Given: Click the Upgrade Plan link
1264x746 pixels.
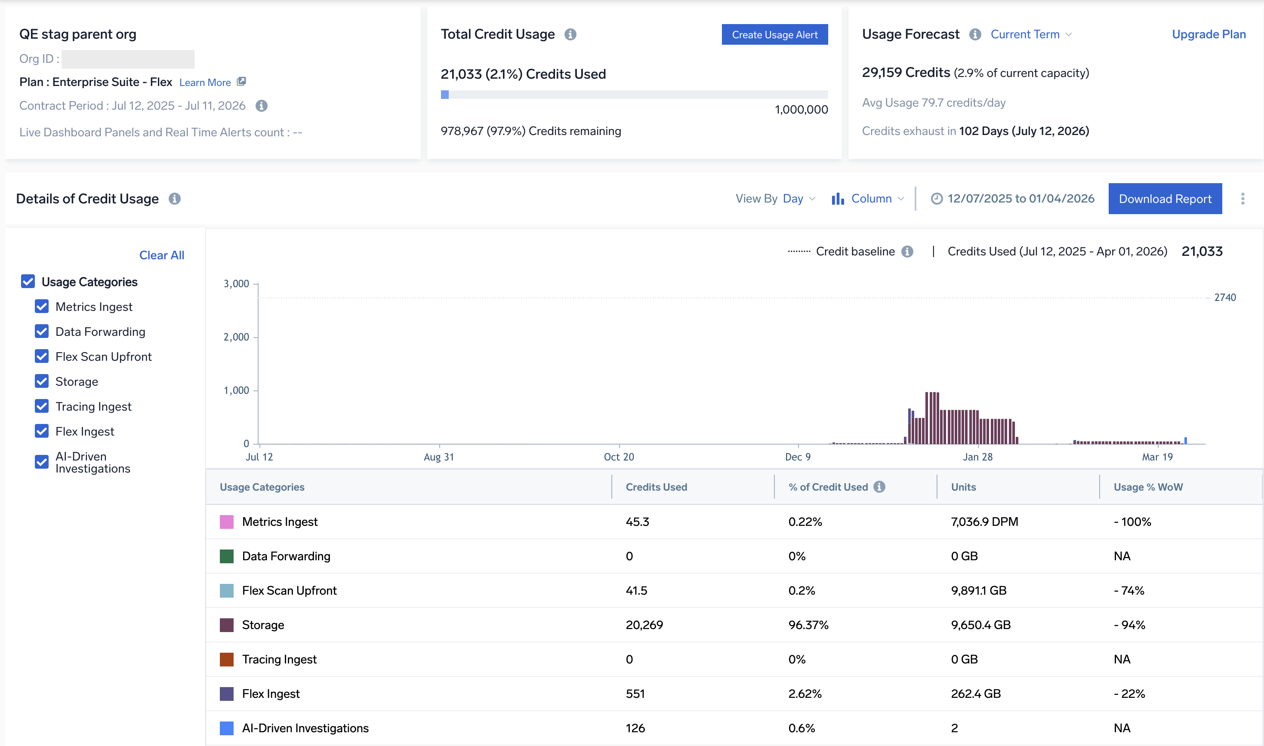Looking at the screenshot, I should click(x=1208, y=34).
